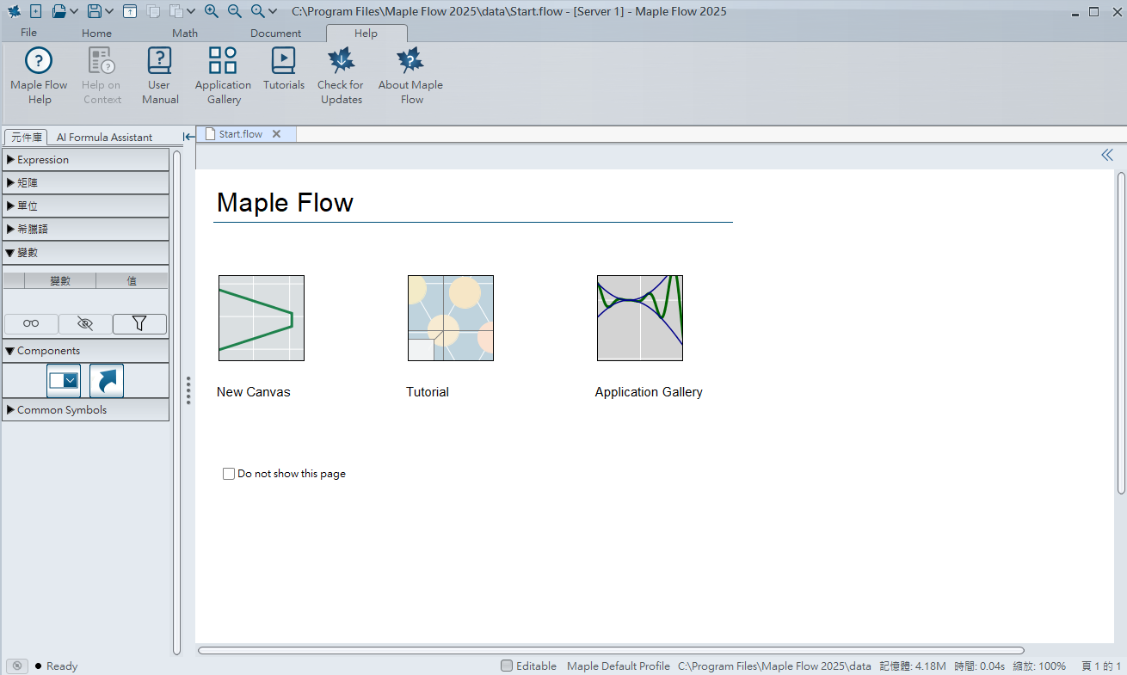Viewport: 1127px width, 675px height.
Task: Expand the Common Symbols section
Action: (x=85, y=410)
